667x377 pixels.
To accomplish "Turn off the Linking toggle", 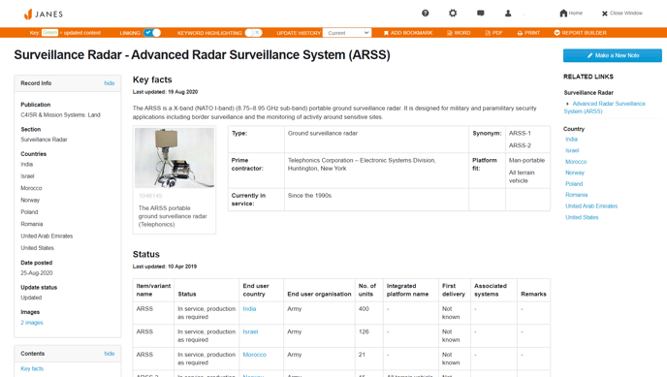I will coord(152,33).
